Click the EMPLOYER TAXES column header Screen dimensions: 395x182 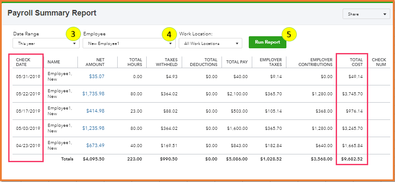point(271,62)
